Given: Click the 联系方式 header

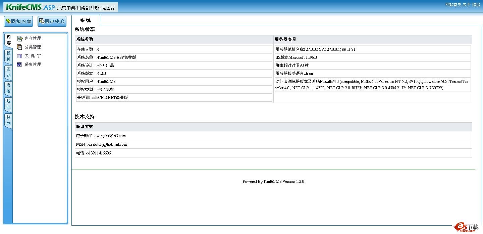Looking at the screenshot, I should coord(273,127).
